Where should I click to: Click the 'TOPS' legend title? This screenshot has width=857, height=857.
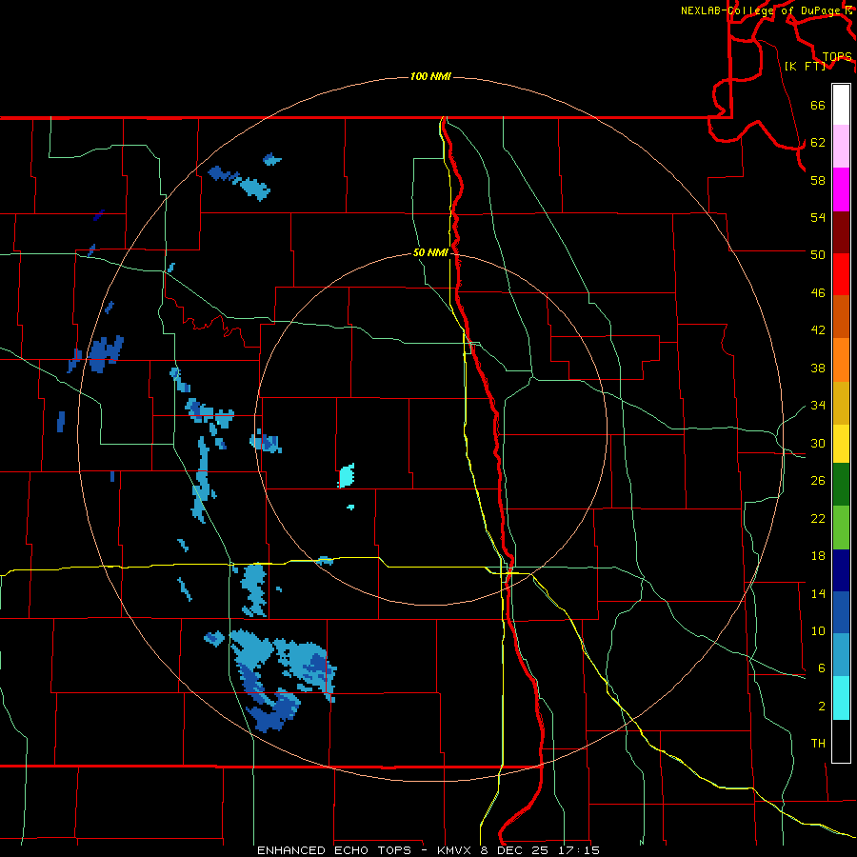point(837,56)
